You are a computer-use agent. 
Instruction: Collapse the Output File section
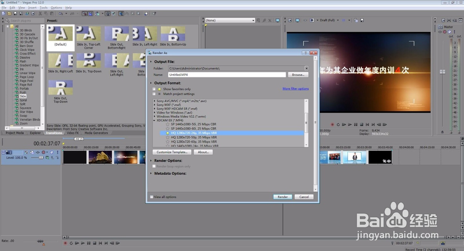click(151, 62)
